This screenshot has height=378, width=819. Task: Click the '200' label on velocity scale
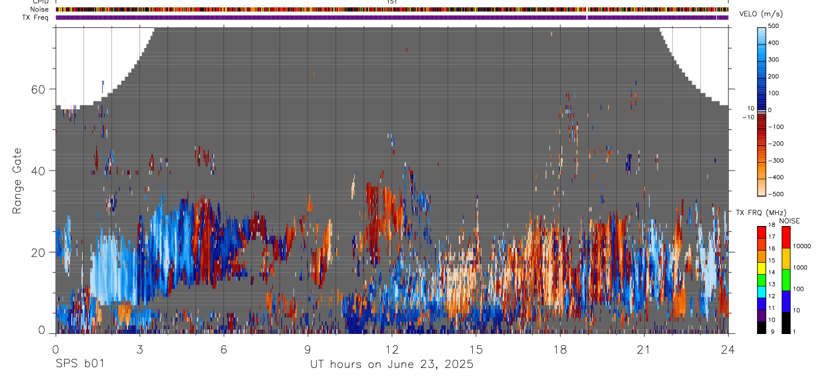click(x=774, y=77)
